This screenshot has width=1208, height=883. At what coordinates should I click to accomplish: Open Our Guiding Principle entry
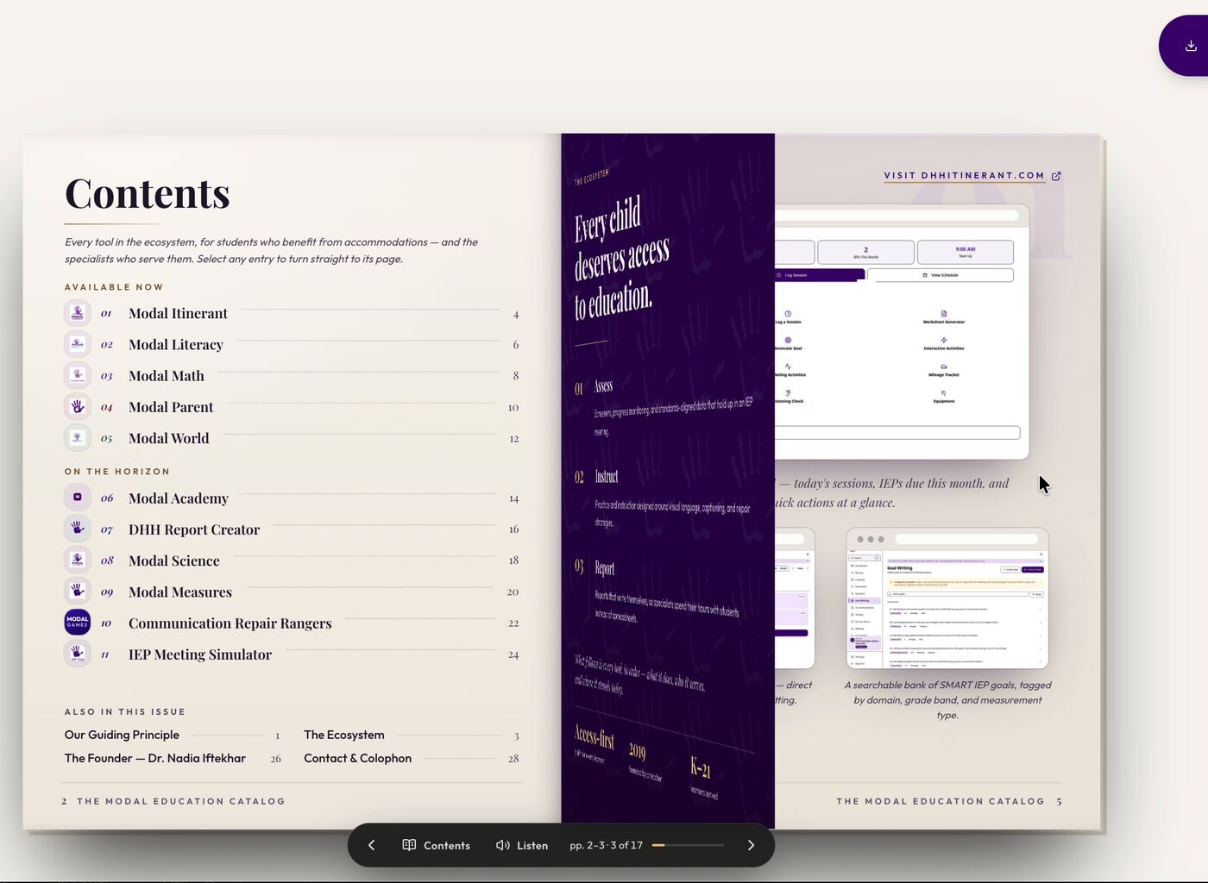tap(173, 735)
